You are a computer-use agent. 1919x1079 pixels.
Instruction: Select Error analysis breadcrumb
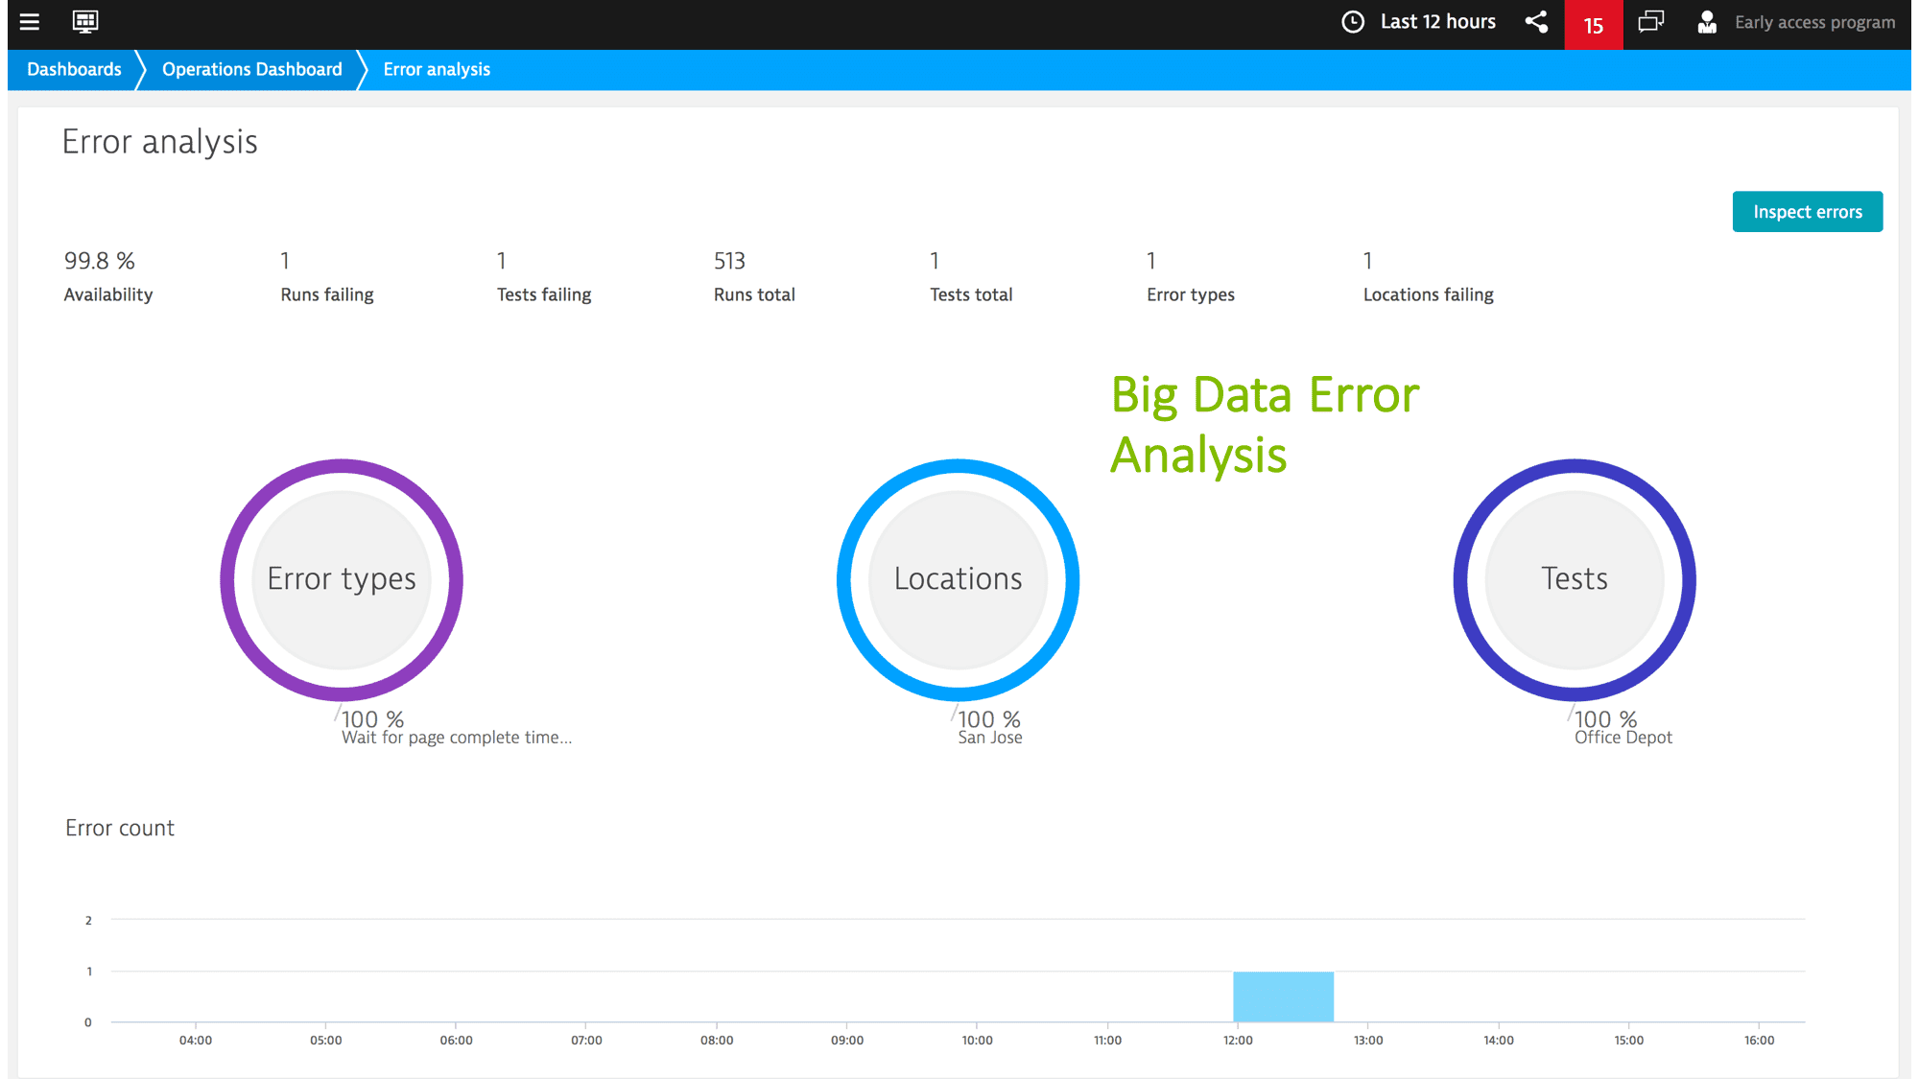pos(437,69)
